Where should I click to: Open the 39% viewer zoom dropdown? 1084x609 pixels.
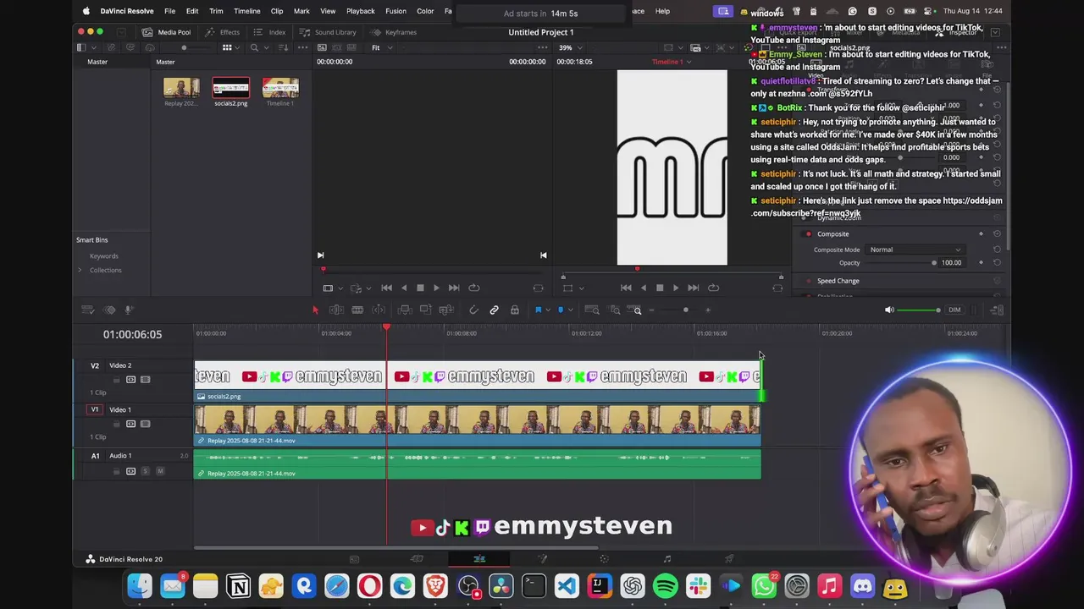click(572, 47)
